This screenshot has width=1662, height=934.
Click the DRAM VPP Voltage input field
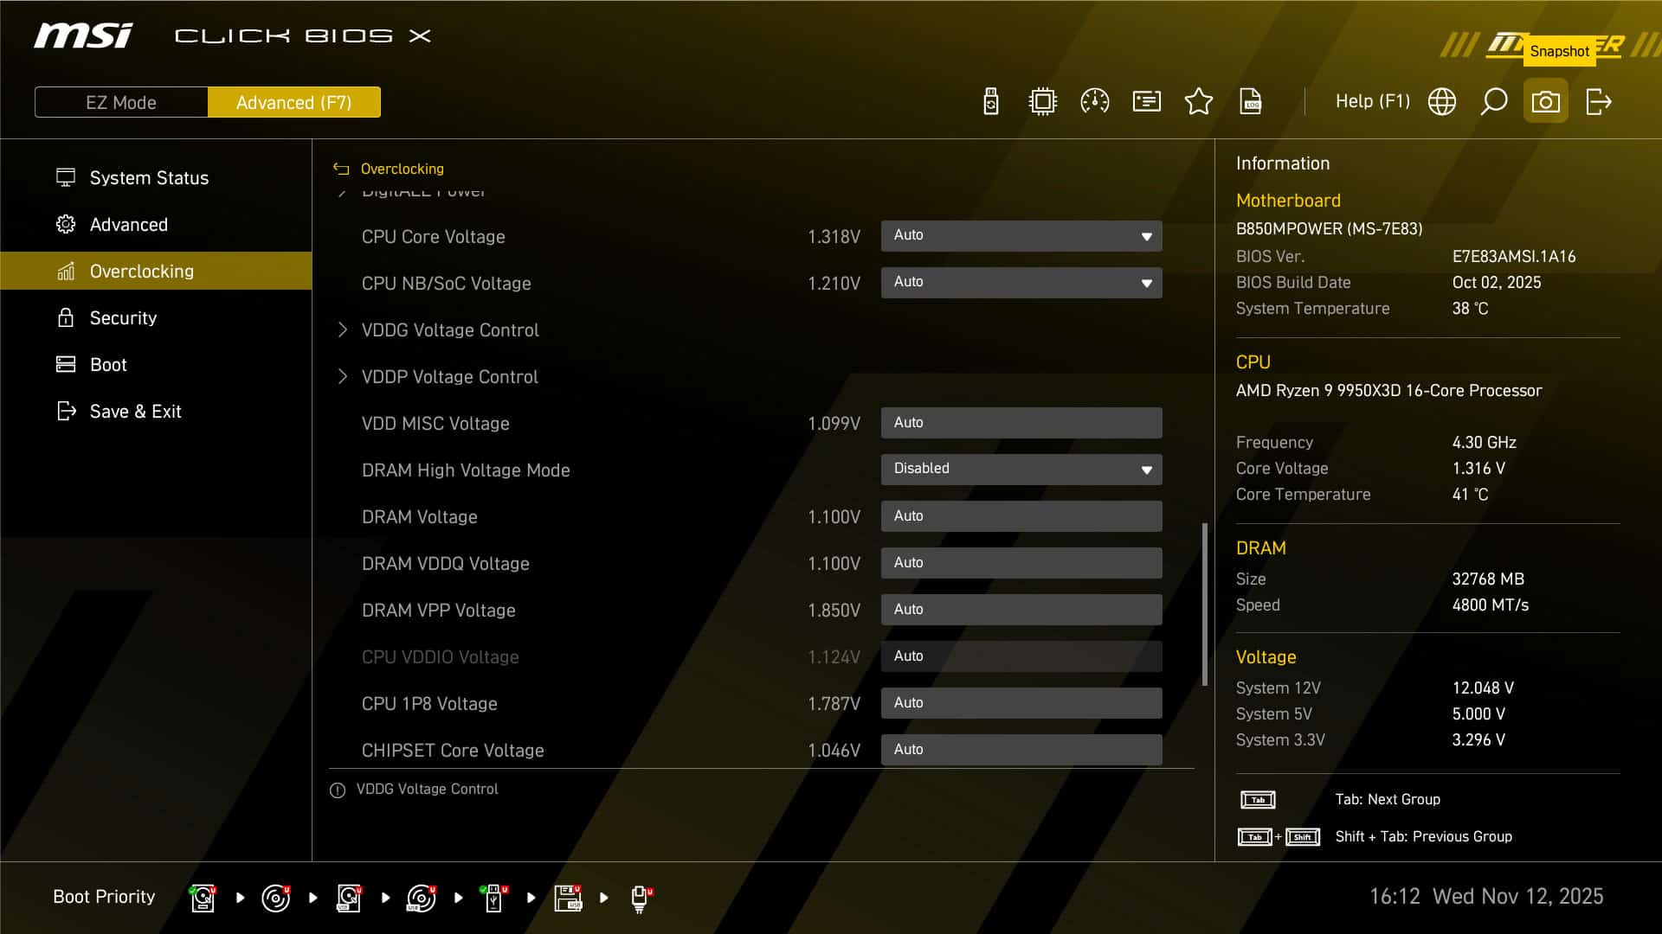[1021, 610]
